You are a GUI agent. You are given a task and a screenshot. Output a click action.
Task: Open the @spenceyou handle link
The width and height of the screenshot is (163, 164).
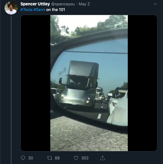tap(63, 4)
